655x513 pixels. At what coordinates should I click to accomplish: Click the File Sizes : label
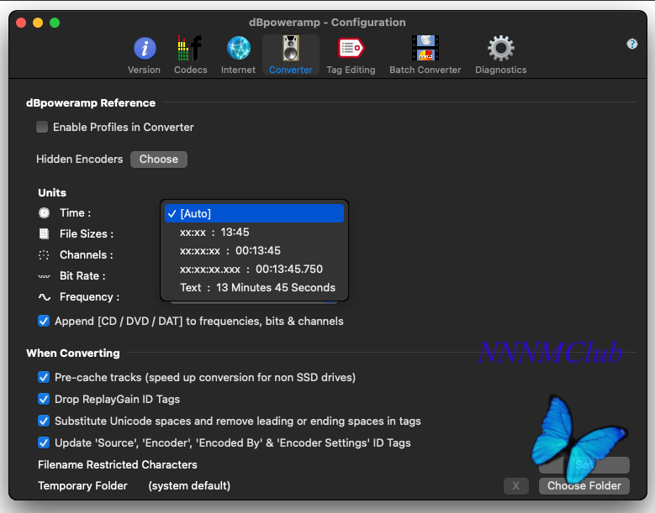click(87, 233)
